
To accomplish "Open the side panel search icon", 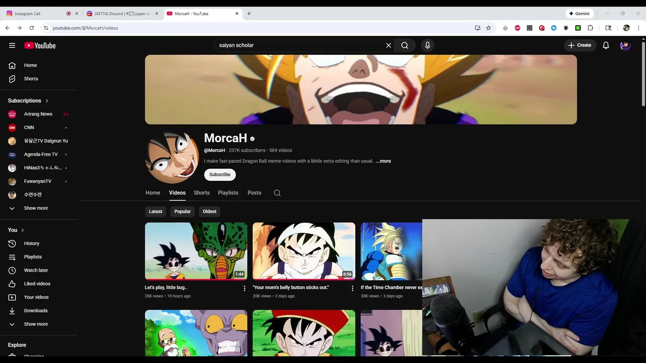I will click(608, 28).
